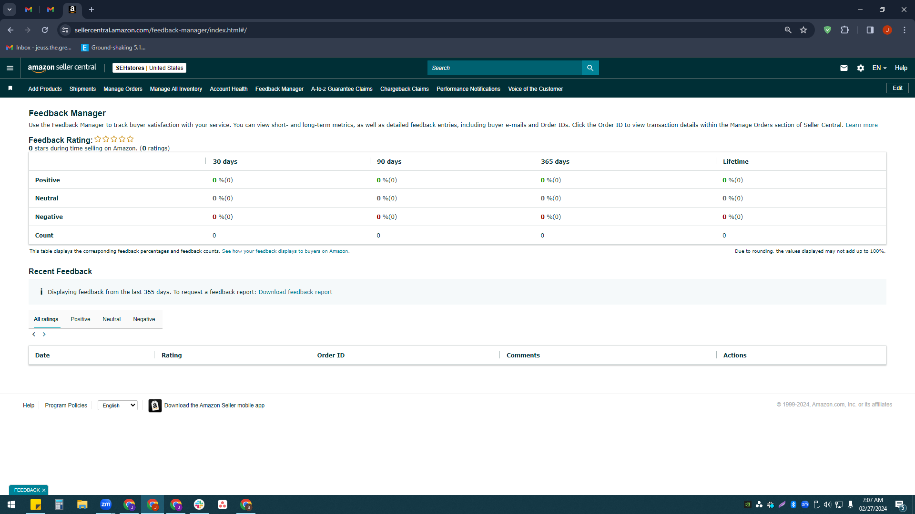Image resolution: width=915 pixels, height=514 pixels.
Task: Focus the Seller Central search field
Action: tap(505, 68)
